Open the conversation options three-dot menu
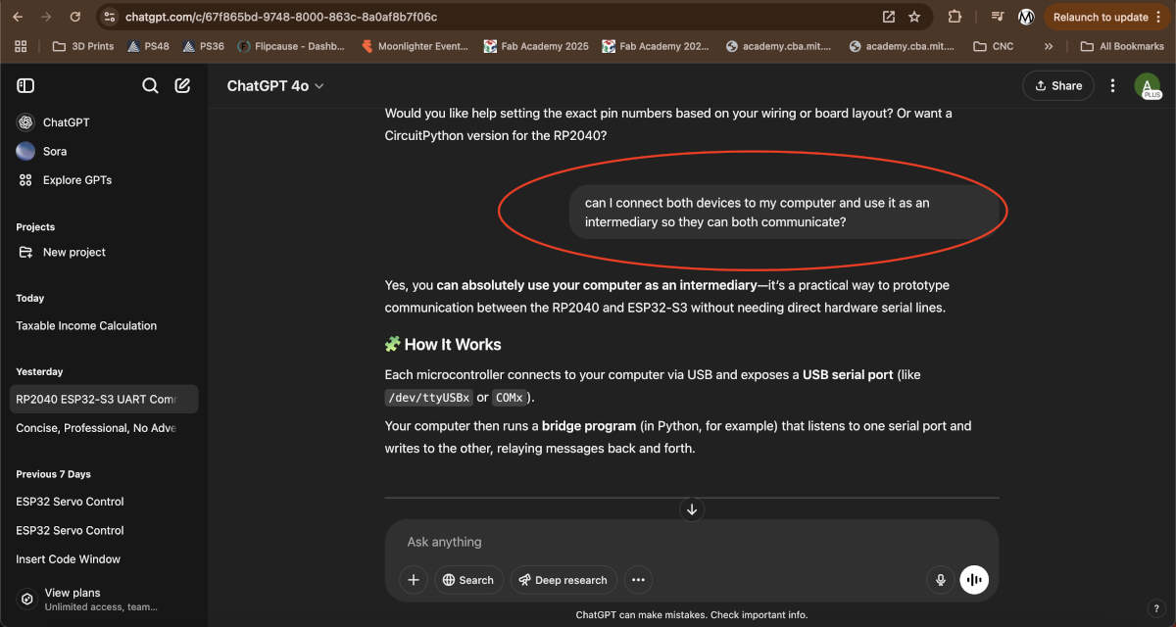The height and width of the screenshot is (627, 1176). click(x=1112, y=86)
